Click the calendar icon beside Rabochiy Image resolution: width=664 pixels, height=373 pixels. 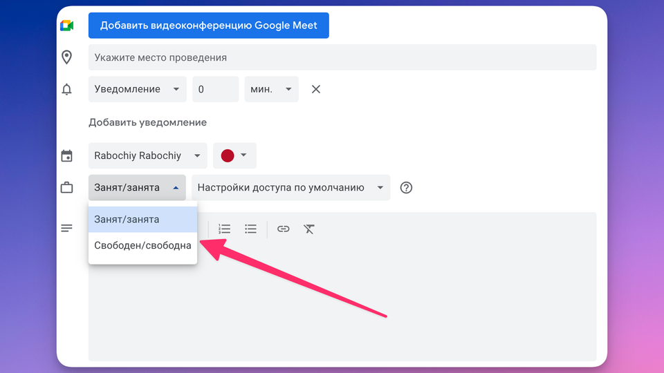click(x=66, y=155)
